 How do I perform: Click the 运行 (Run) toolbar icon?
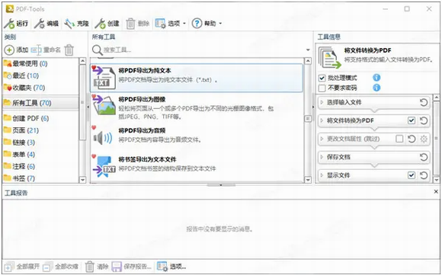click(x=9, y=24)
